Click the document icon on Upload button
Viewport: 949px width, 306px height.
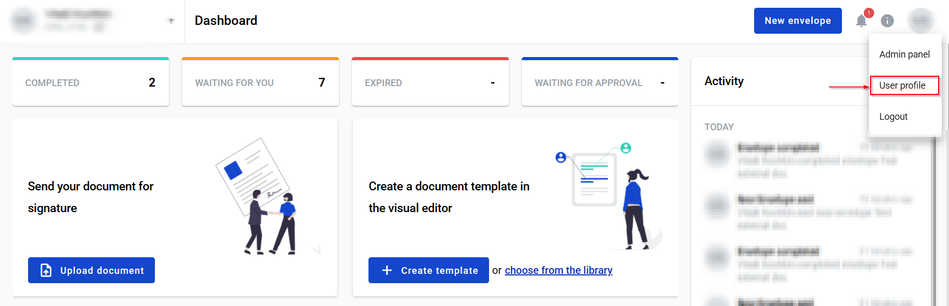tap(46, 270)
